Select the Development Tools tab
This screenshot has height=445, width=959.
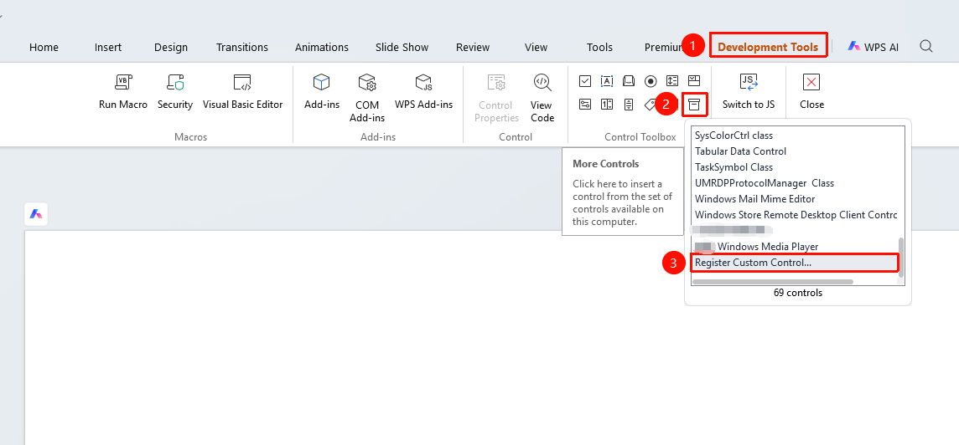[x=768, y=47]
